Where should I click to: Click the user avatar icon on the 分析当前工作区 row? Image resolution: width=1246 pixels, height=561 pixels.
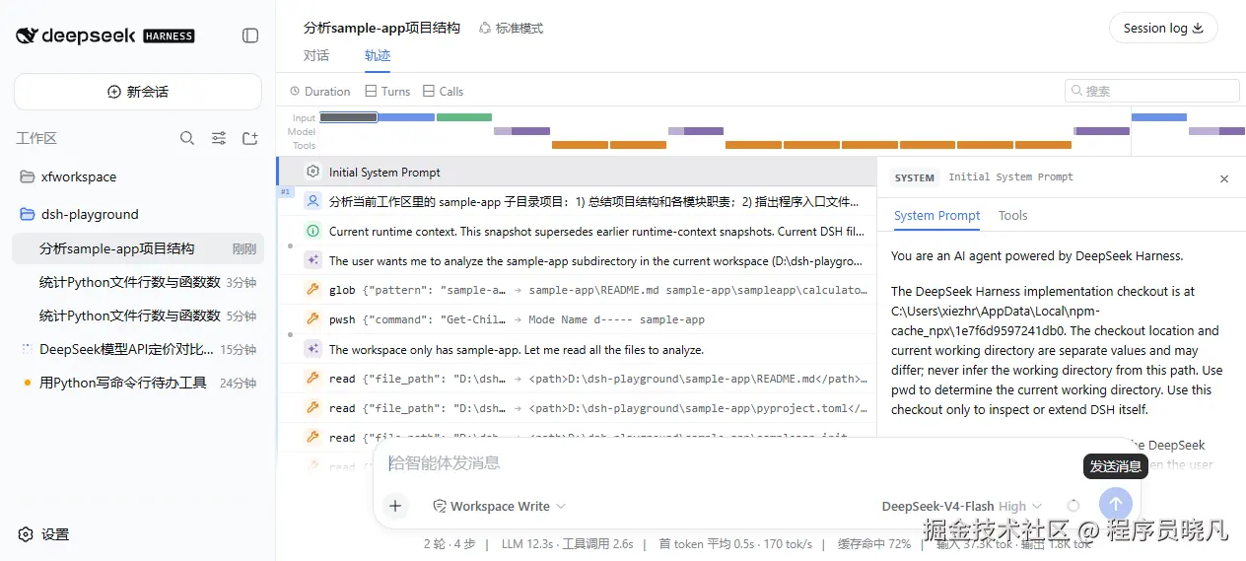[x=313, y=201]
